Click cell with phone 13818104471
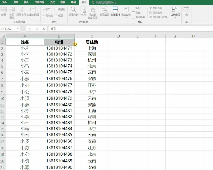The image size is (213, 170). coord(59,48)
